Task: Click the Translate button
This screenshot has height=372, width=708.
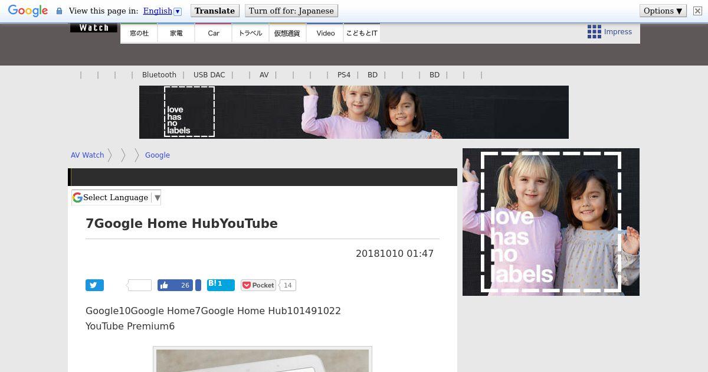Action: [215, 11]
